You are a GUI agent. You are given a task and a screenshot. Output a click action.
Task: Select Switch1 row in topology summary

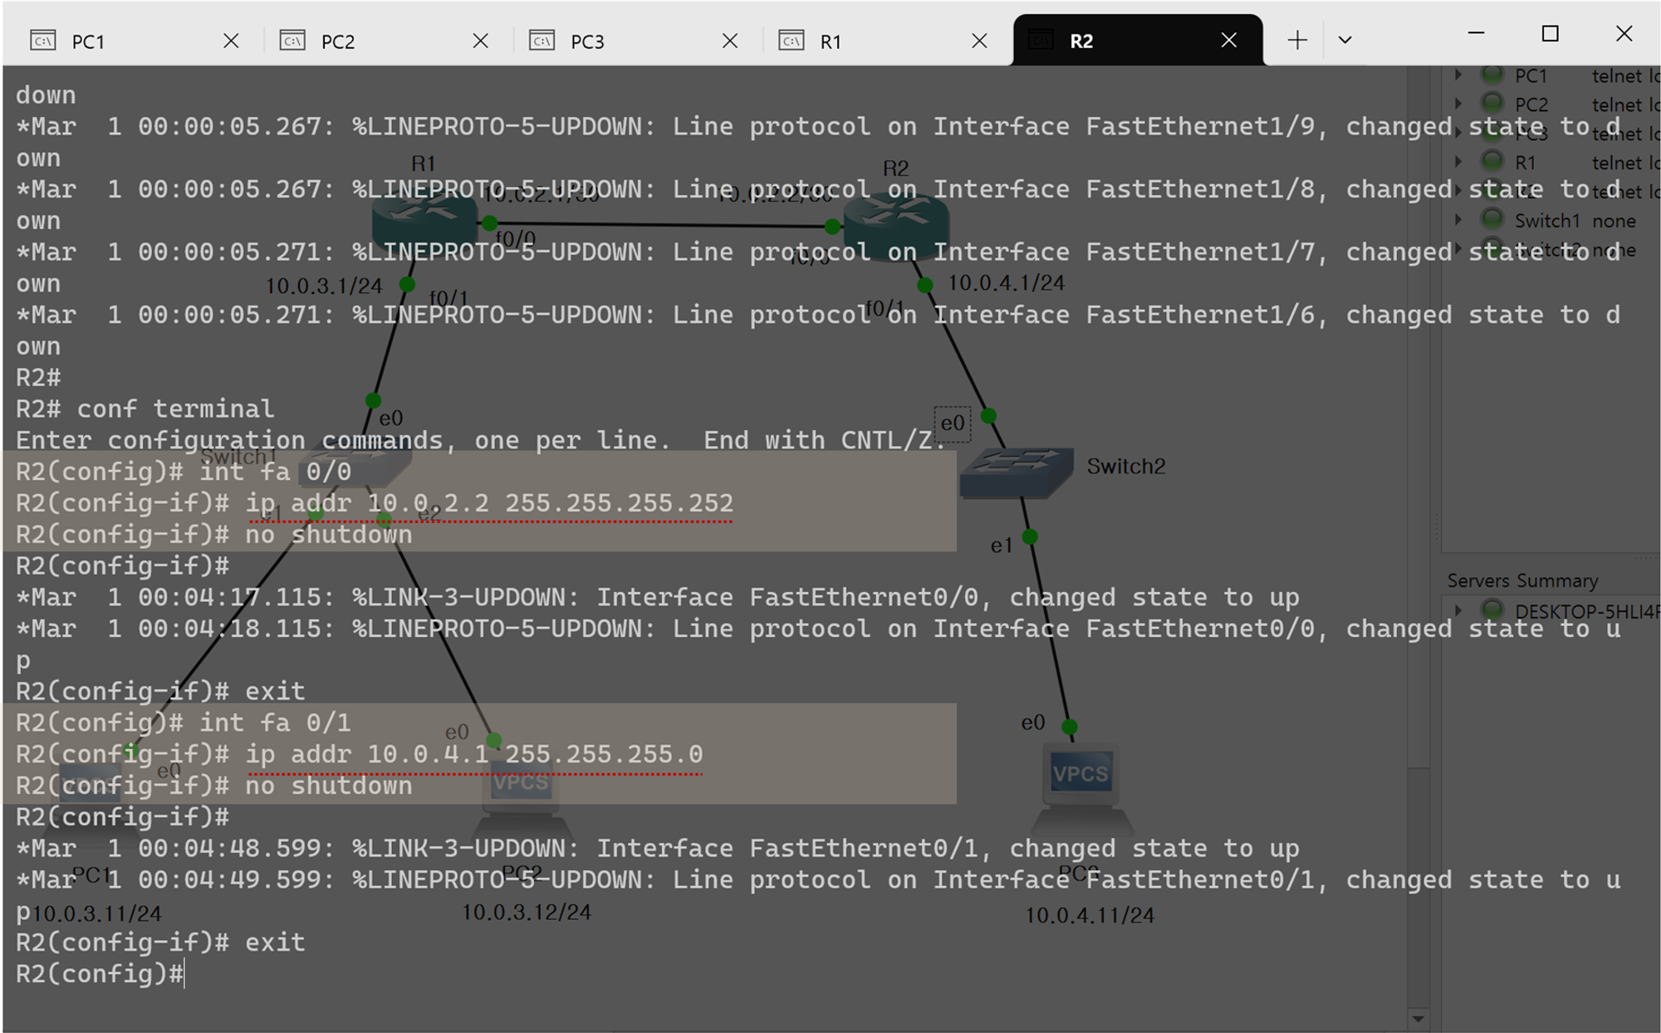(1553, 220)
